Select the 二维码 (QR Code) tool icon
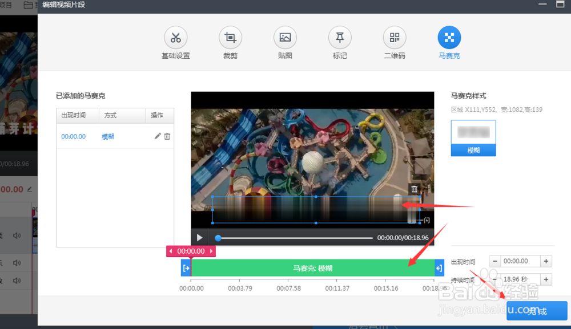This screenshot has width=571, height=329. coord(394,36)
